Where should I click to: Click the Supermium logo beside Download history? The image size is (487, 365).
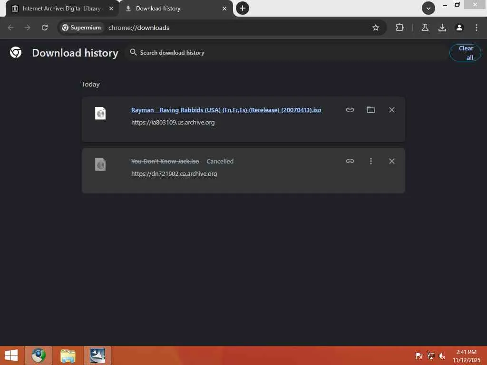[x=16, y=52]
